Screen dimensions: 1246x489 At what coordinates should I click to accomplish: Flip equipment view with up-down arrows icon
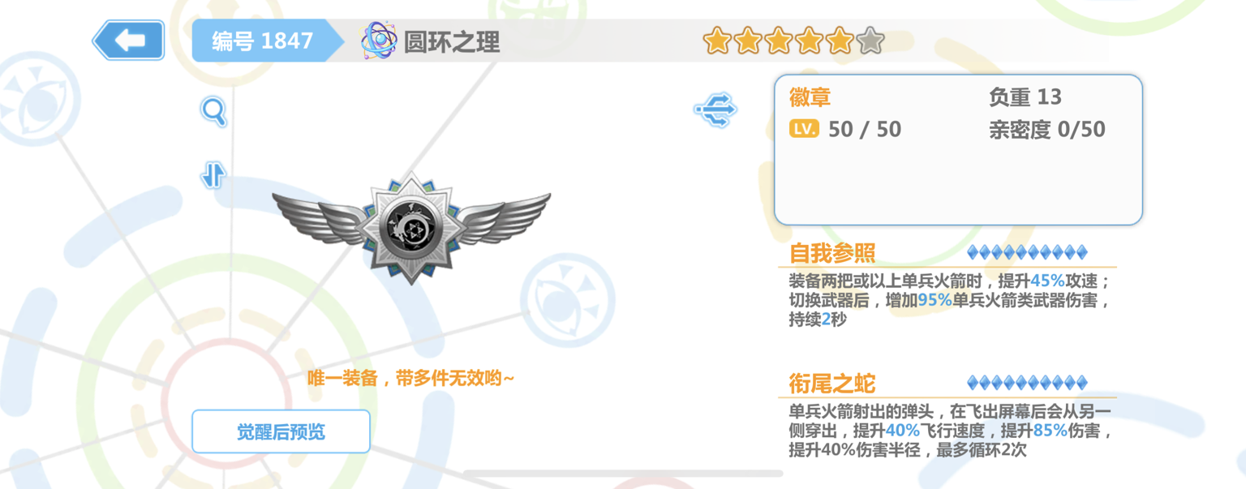(213, 175)
